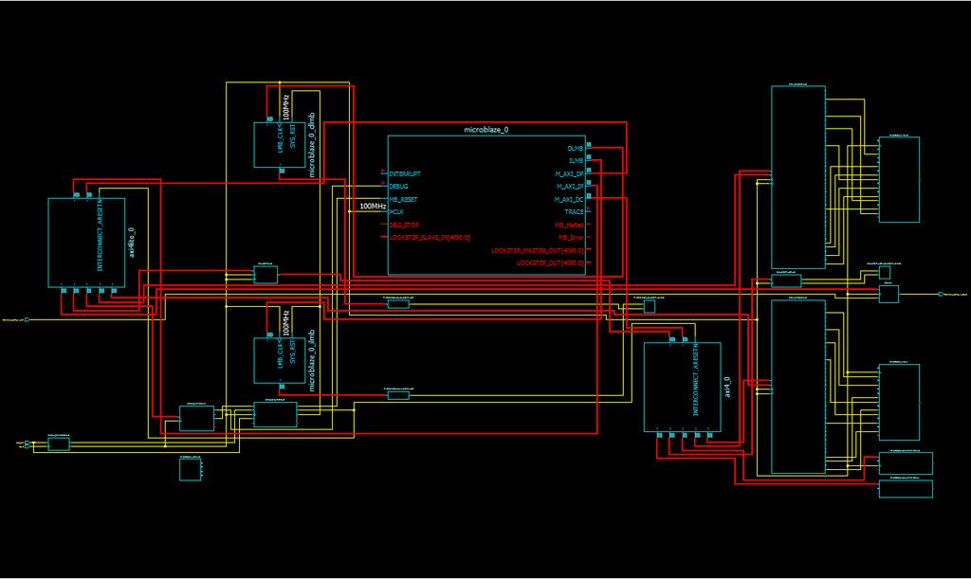Screen dimensions: 971x579
Task: Click the LOCKSTEP_OUT[4095:0] pin
Action: (x=551, y=262)
